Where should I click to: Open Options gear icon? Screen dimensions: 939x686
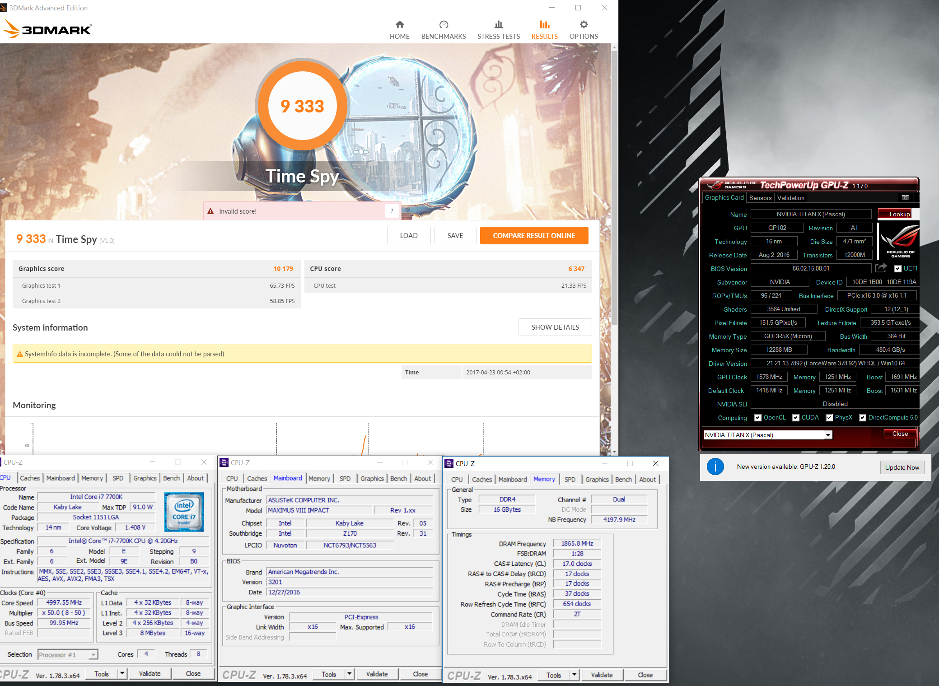click(x=584, y=24)
